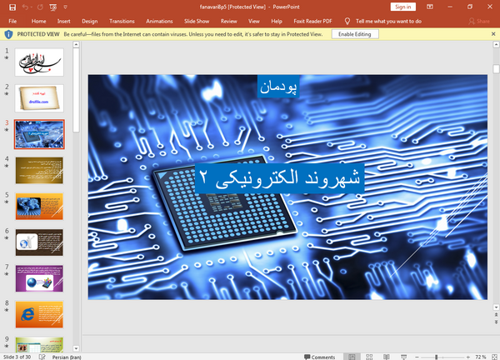The height and width of the screenshot is (360, 500).
Task: Click the Protected View shield icon
Action: click(x=8, y=34)
